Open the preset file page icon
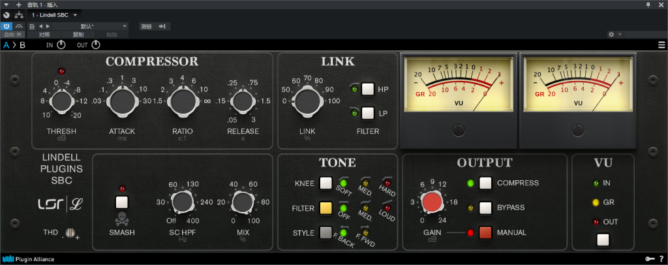Screen dimensions: 668x265 (x=32, y=26)
